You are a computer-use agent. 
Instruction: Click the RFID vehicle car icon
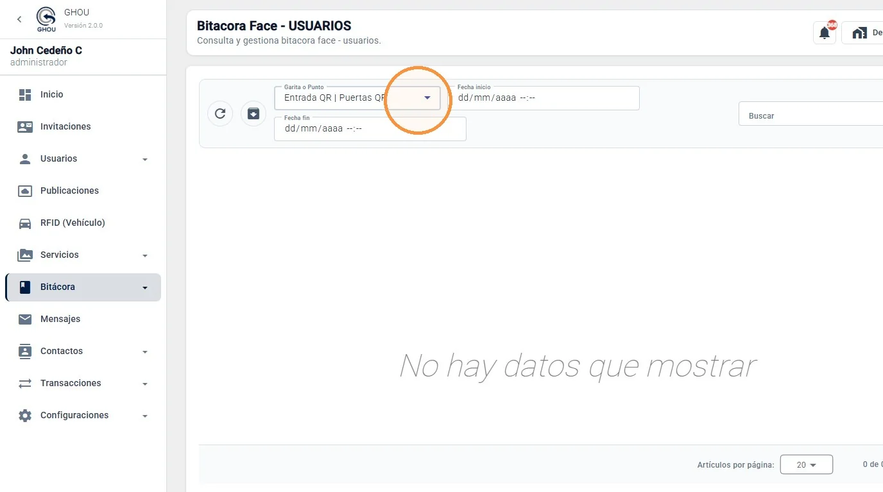[x=25, y=223]
